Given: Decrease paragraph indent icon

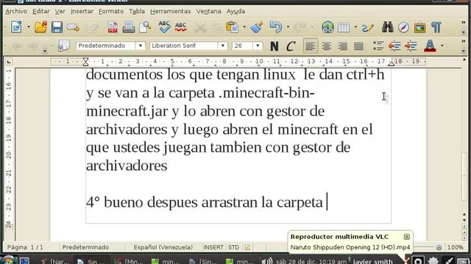Looking at the screenshot, I should [x=394, y=45].
